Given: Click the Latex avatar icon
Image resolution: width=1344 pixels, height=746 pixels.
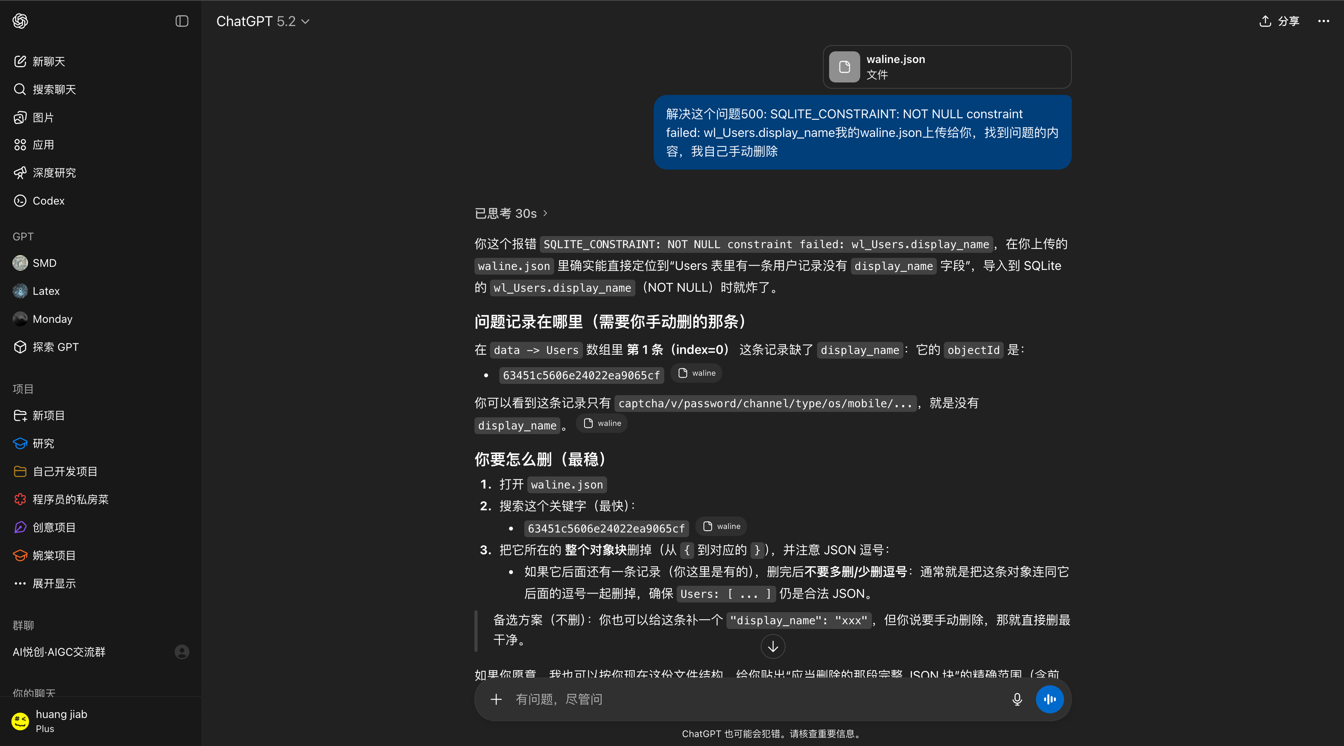Looking at the screenshot, I should coord(20,291).
